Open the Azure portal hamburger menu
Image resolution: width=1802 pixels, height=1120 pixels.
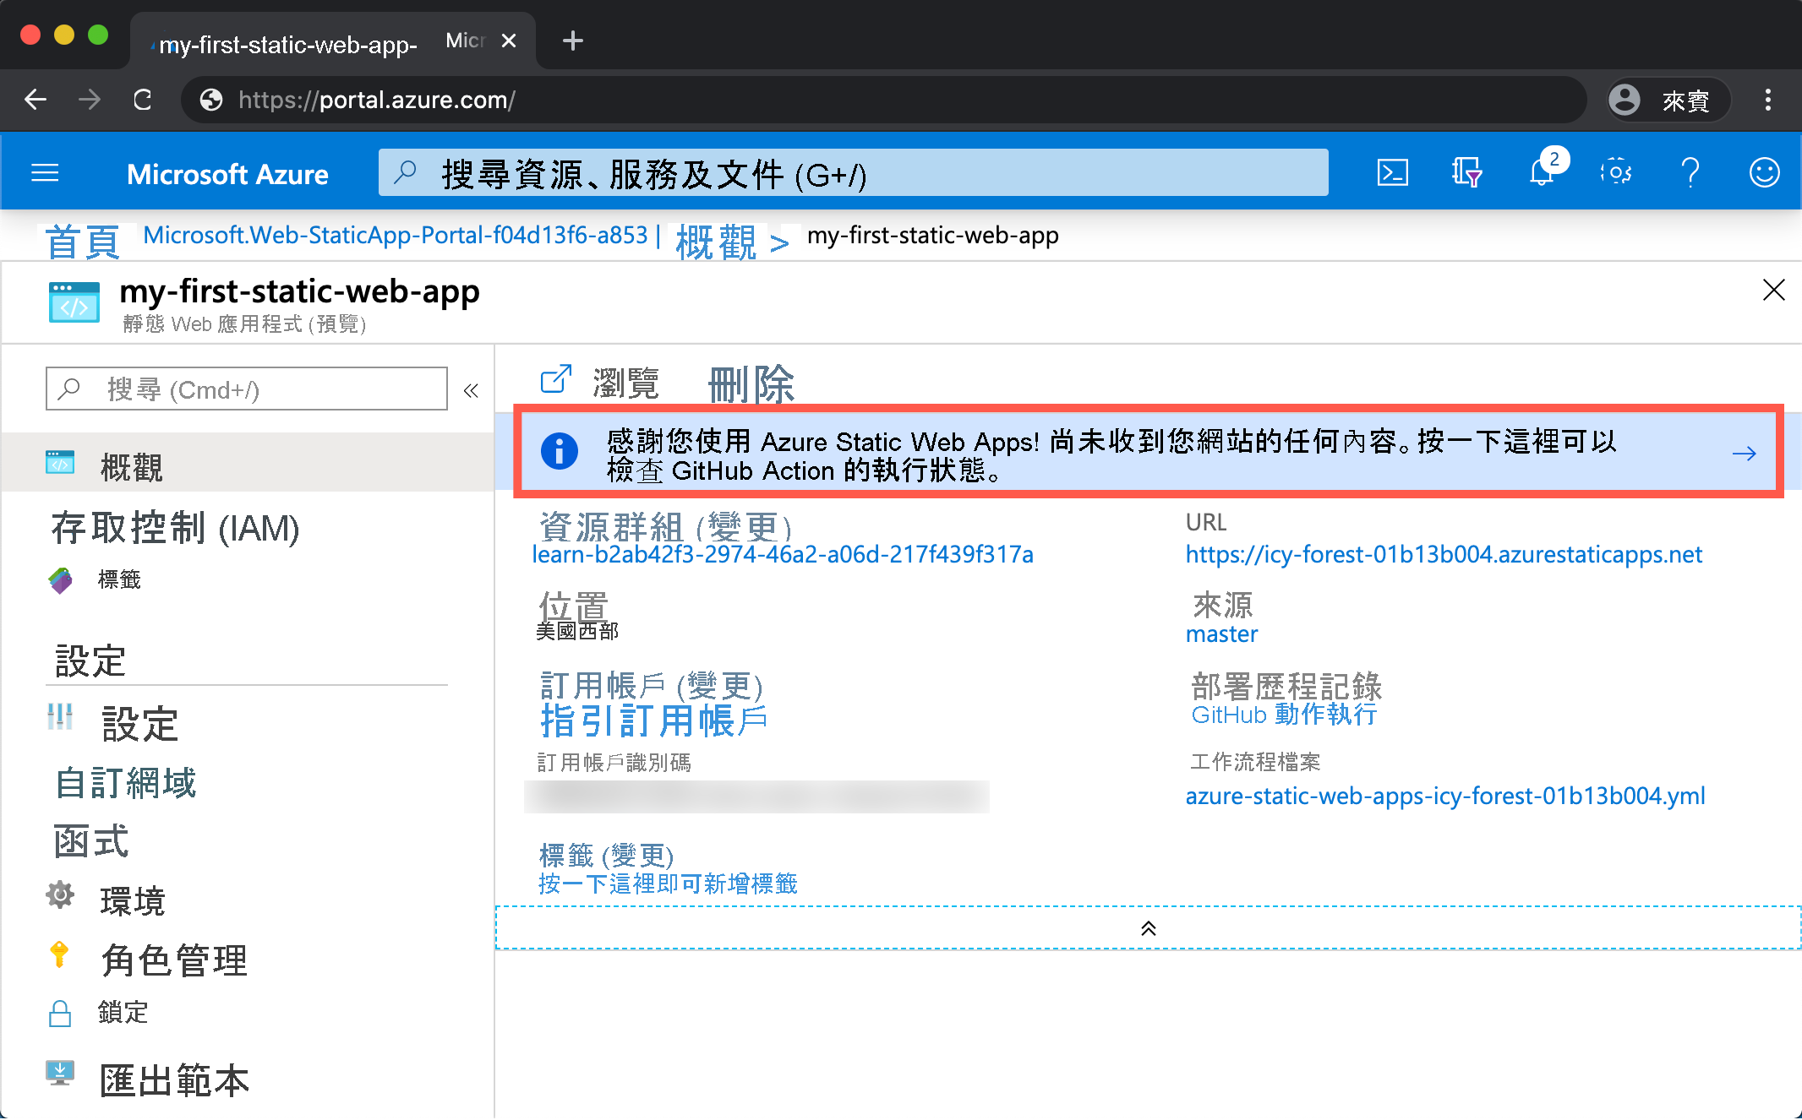point(45,173)
